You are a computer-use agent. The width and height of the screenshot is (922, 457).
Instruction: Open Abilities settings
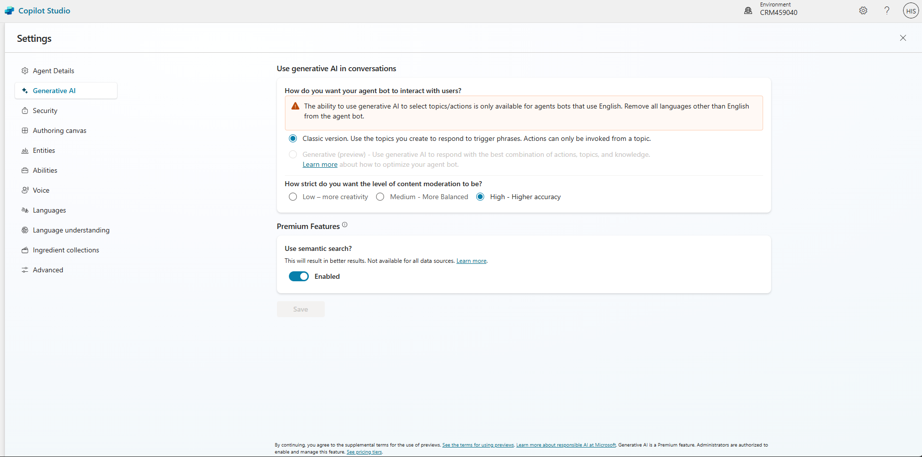coord(66,170)
